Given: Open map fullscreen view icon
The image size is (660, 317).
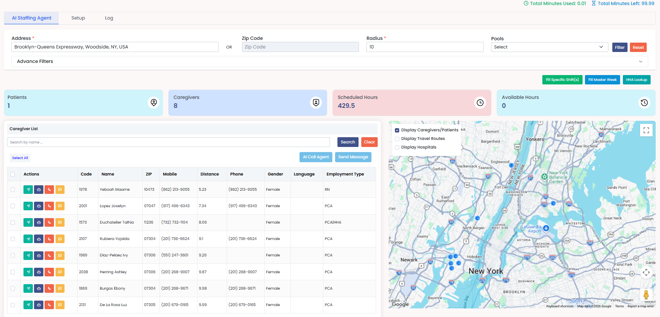Looking at the screenshot, I should 646,130.
